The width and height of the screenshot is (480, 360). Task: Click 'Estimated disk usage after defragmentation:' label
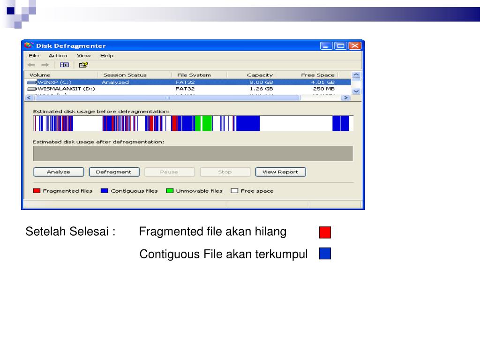coord(98,142)
